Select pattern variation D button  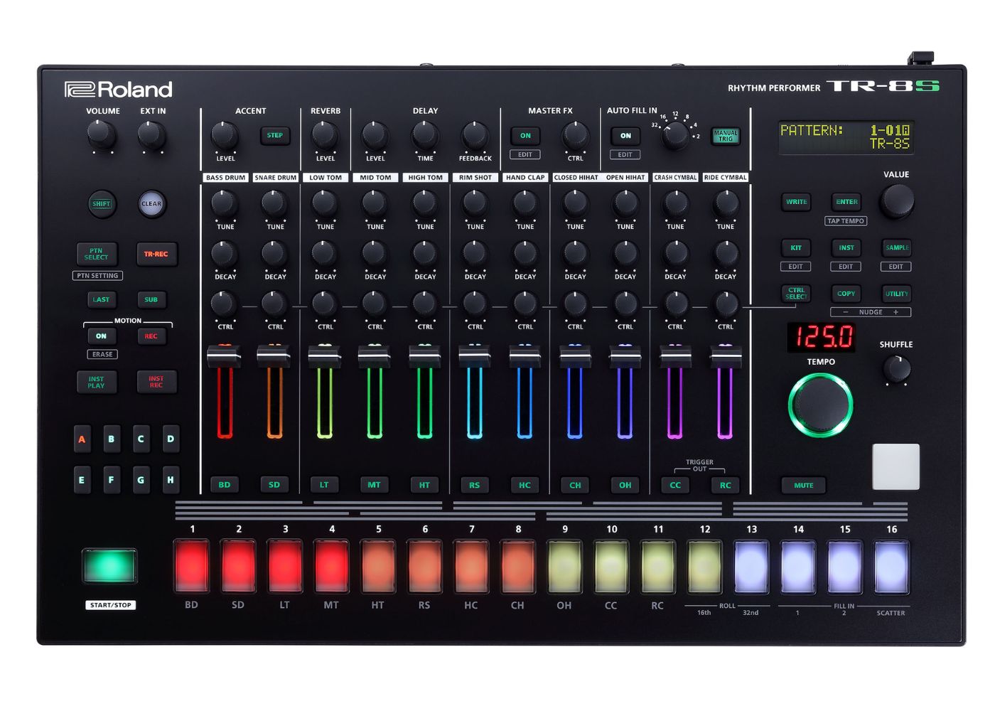click(171, 439)
